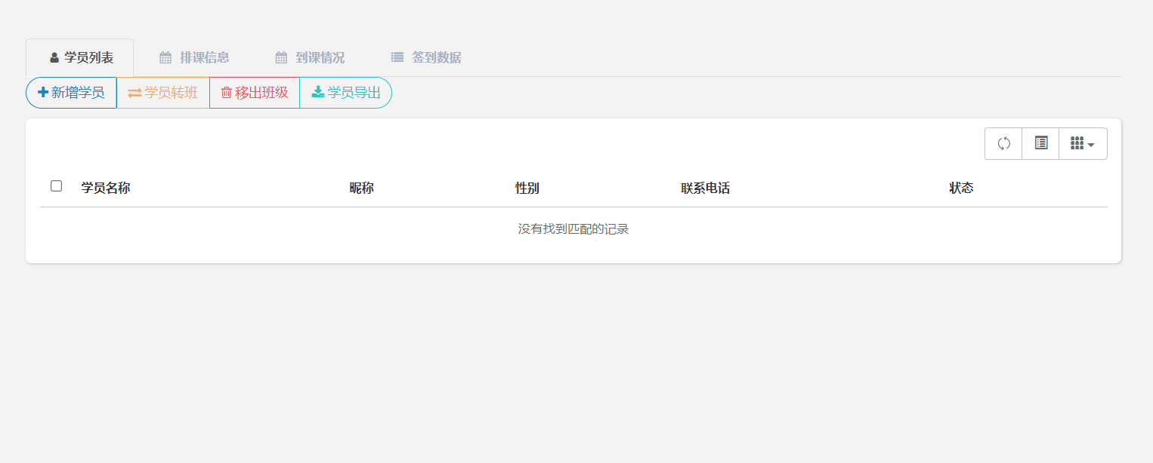Image resolution: width=1153 pixels, height=463 pixels.
Task: Click the trash icon on 移出班级
Action: [x=226, y=93]
